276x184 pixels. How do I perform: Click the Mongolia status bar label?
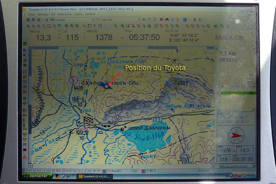coord(203,170)
